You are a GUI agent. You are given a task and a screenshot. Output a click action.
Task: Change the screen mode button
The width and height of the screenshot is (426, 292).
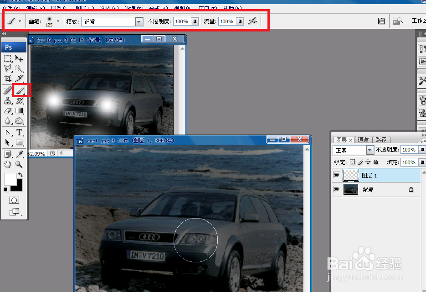[x=14, y=212]
